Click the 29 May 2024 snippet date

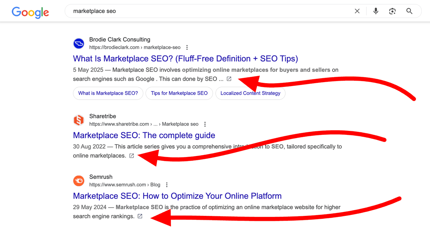click(x=90, y=207)
